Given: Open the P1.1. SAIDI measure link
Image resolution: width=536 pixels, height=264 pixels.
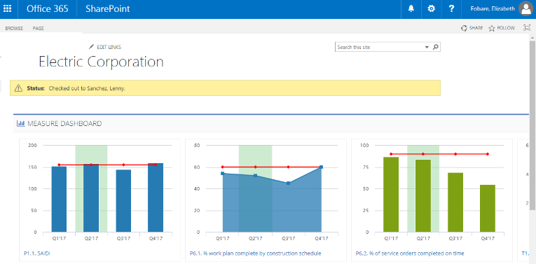Looking at the screenshot, I should (x=38, y=253).
